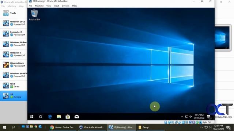Open Help menu in VirtualBox Manager window
234x131 pixels.
pyautogui.click(x=21, y=6)
